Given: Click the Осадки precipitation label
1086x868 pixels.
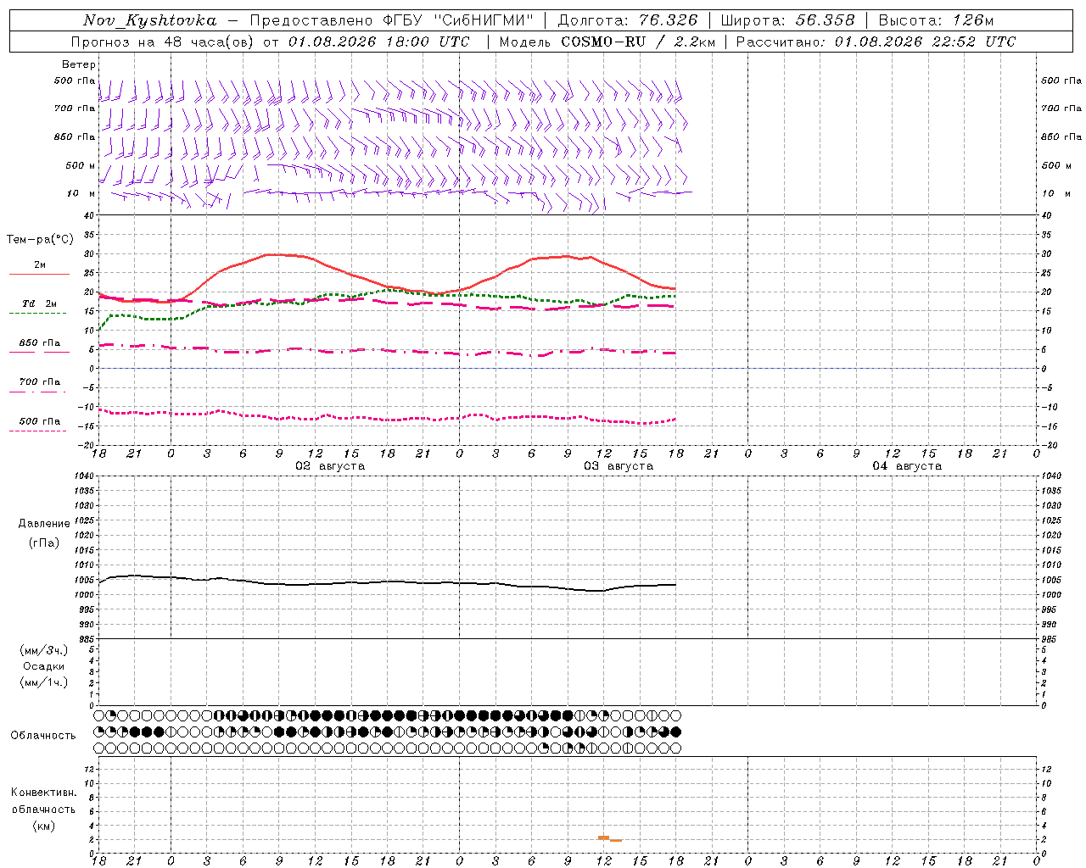Looking at the screenshot, I should pyautogui.click(x=44, y=666).
